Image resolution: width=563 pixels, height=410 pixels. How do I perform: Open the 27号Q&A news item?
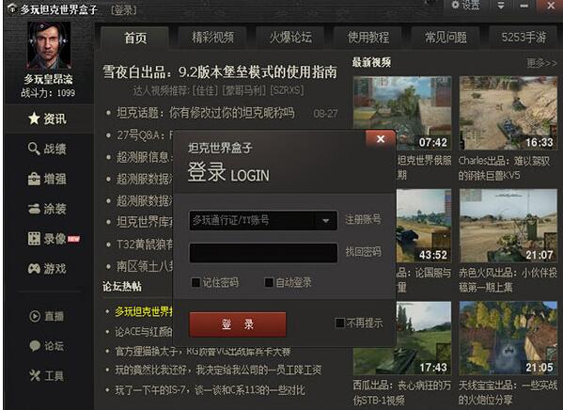point(145,135)
